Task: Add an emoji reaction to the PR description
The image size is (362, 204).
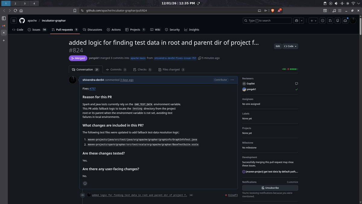Action: coord(85,183)
